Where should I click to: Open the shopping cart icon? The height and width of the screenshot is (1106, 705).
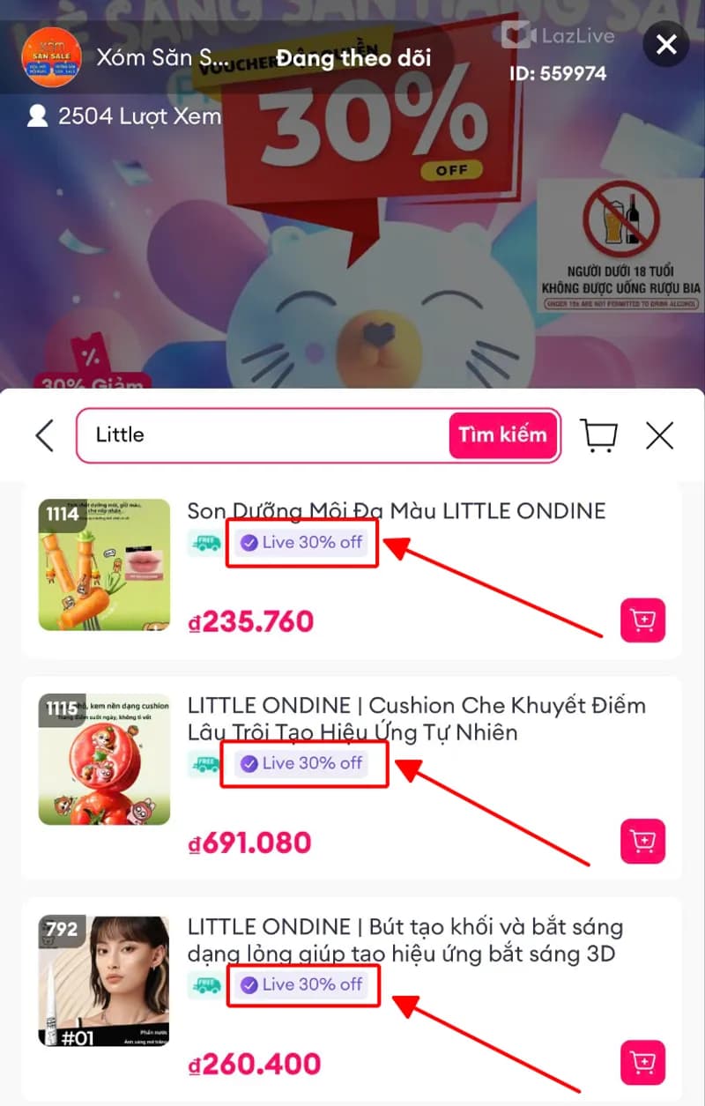(x=599, y=434)
